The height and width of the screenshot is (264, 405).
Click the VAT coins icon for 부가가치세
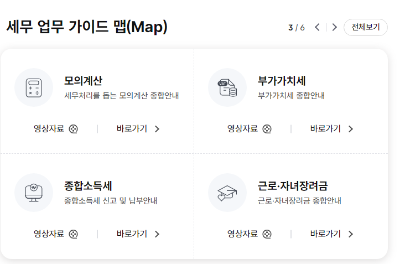pyautogui.click(x=227, y=87)
